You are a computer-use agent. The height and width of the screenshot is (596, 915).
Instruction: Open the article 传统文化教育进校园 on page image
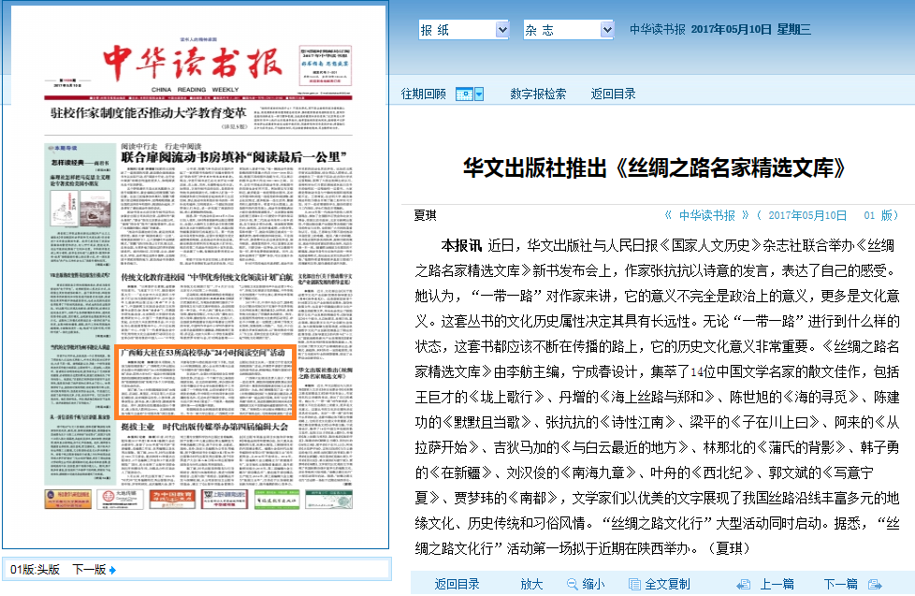pyautogui.click(x=207, y=277)
